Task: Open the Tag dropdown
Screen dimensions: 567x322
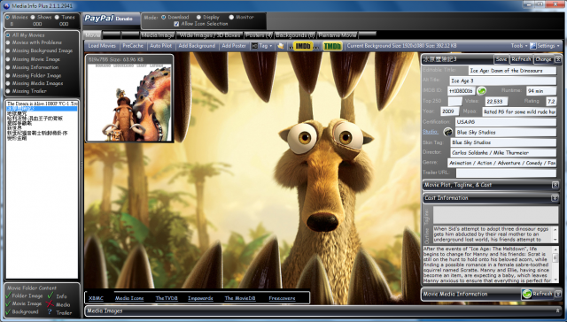Action: [262, 46]
